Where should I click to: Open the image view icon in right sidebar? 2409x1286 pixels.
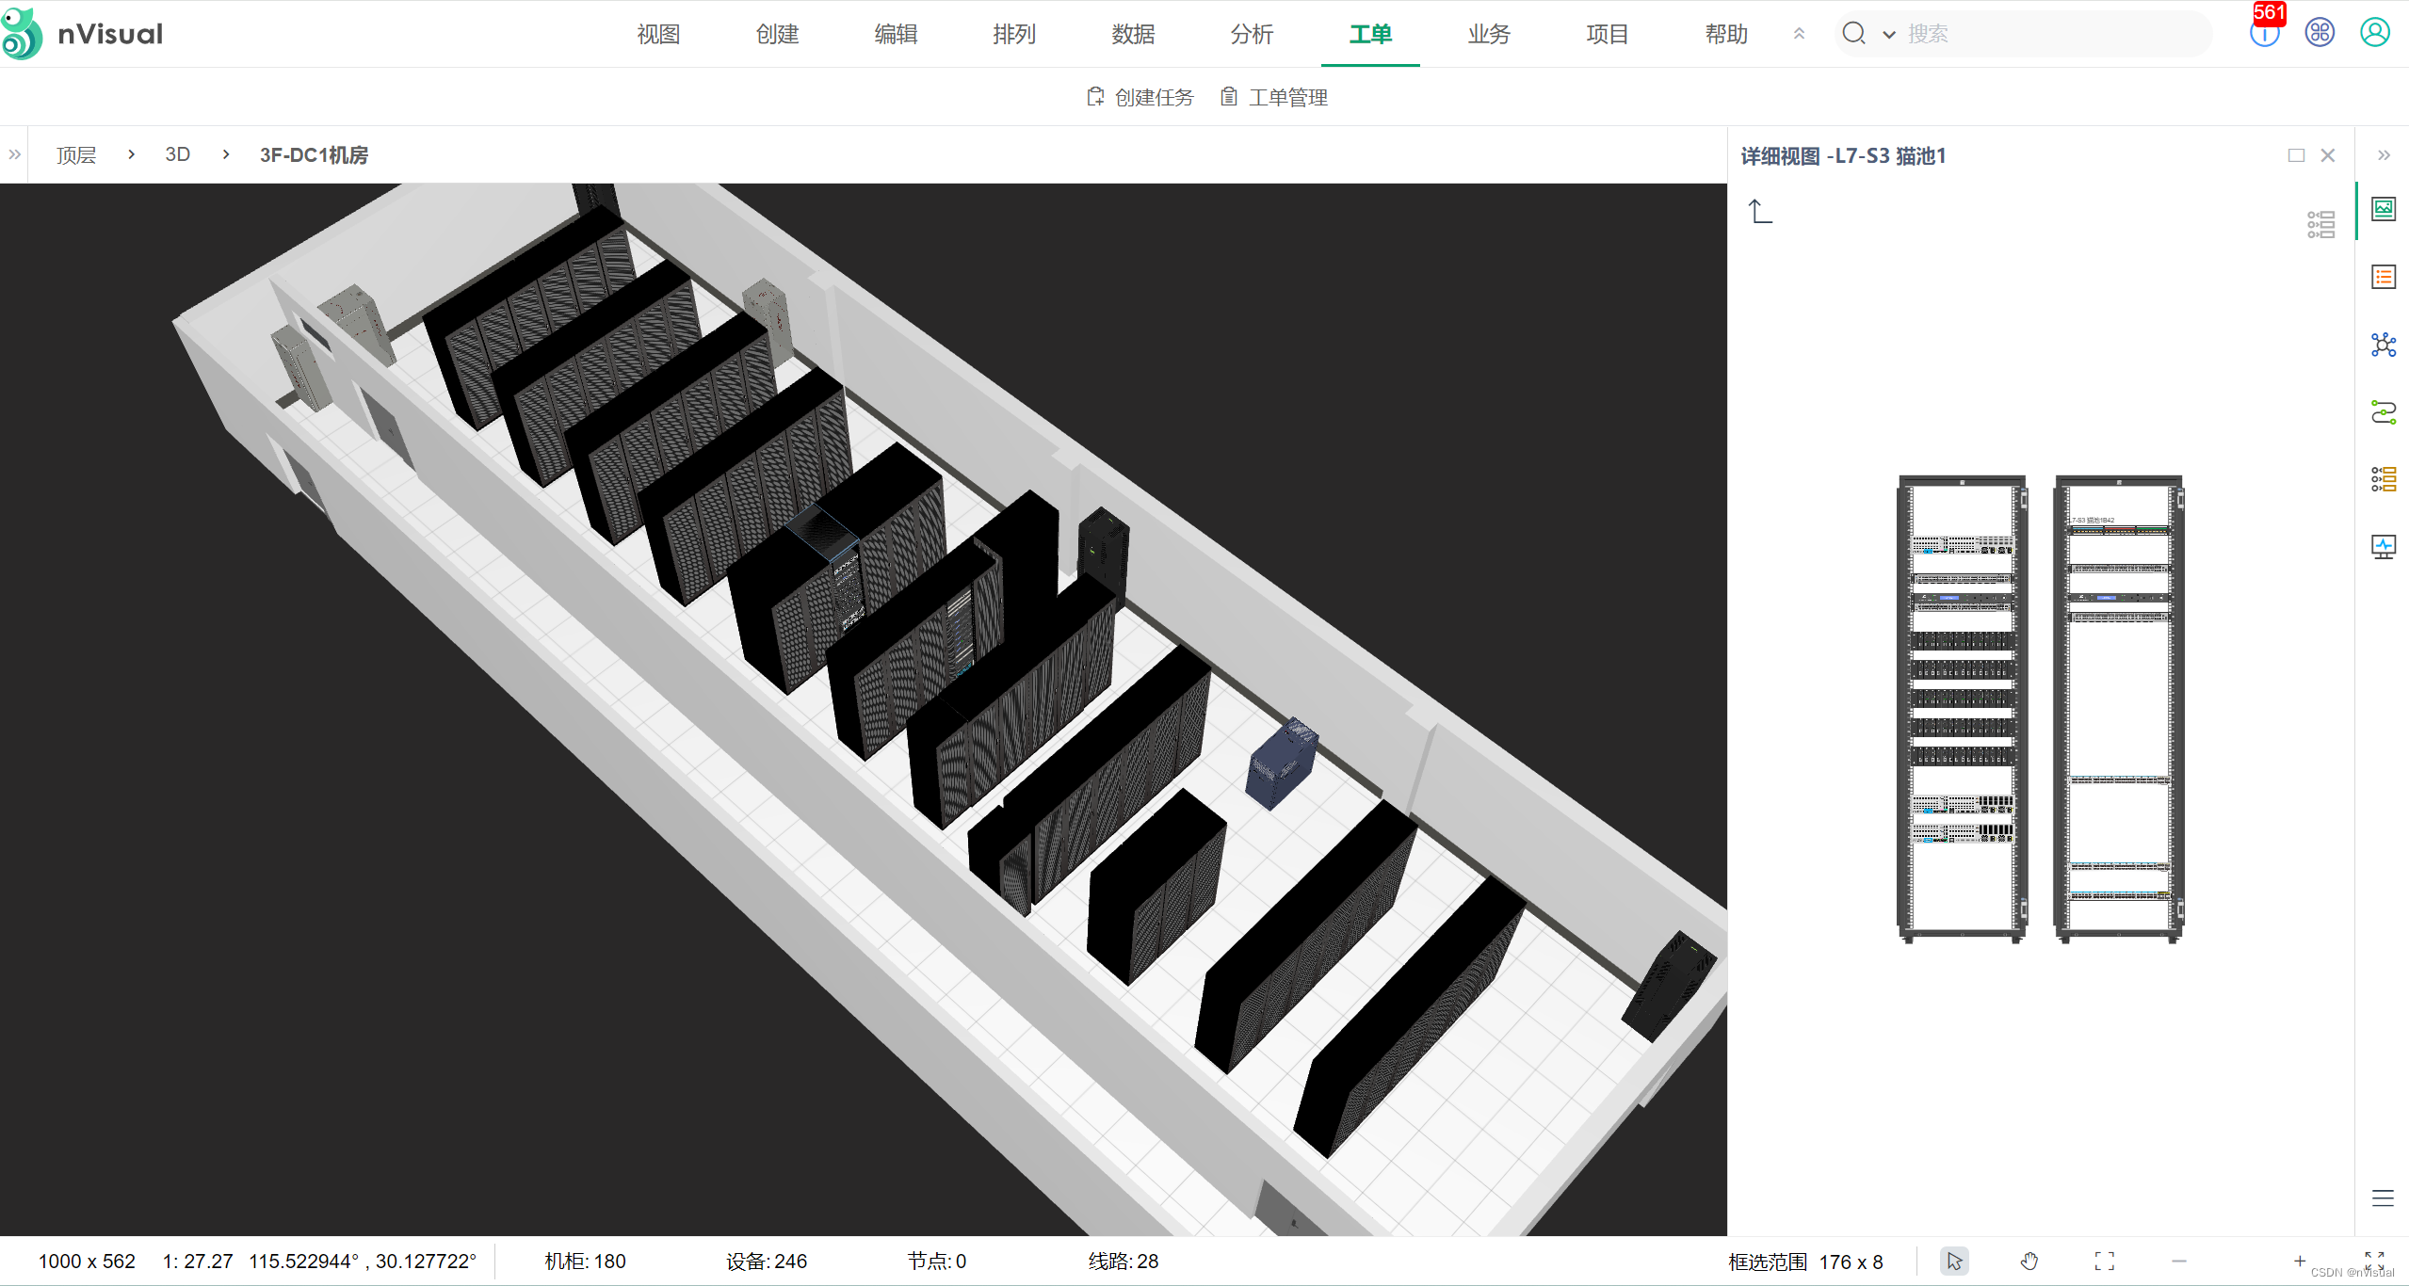(2384, 209)
